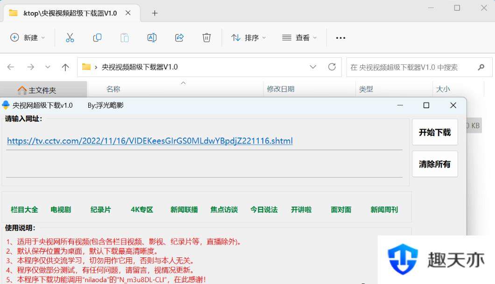Open the 新闻周刊 program link

[x=384, y=209]
